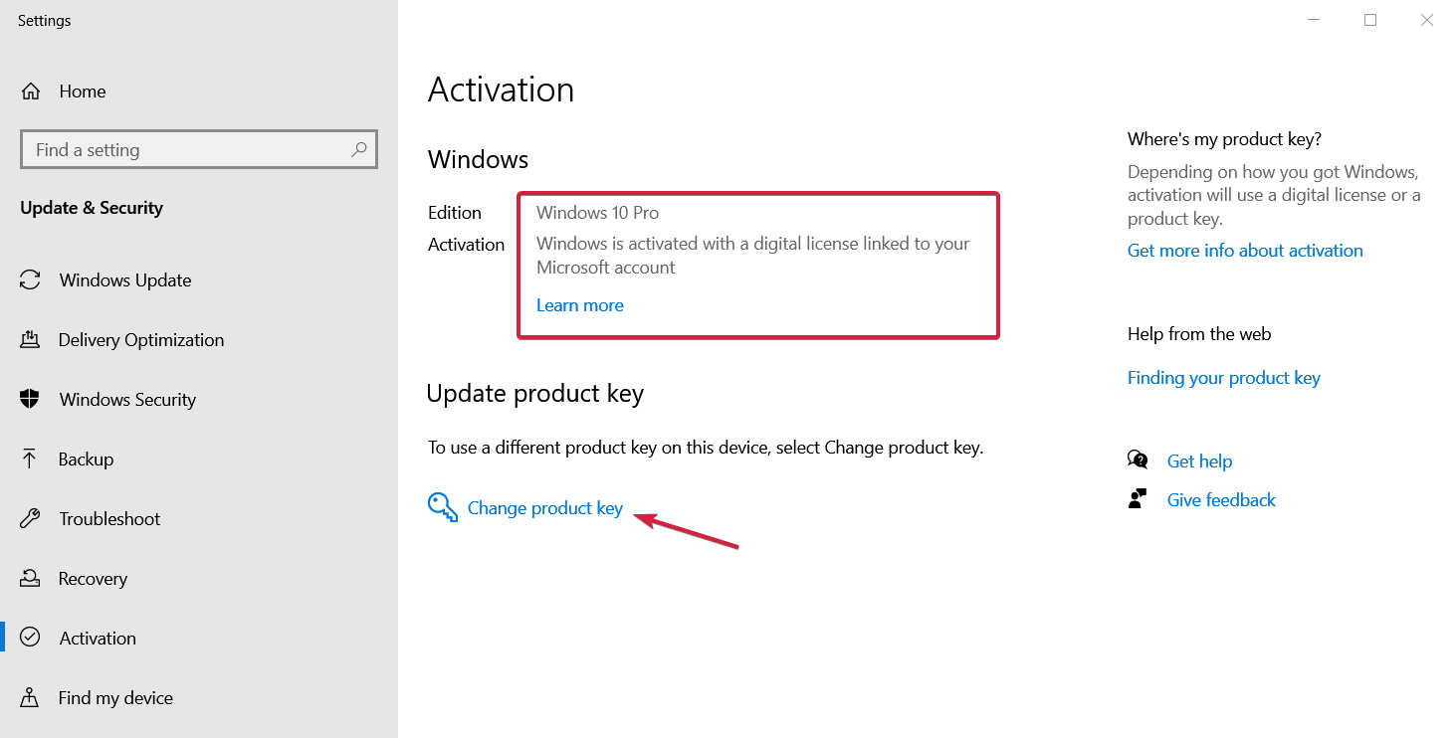The height and width of the screenshot is (738, 1456).
Task: Click the key icon for product key
Action: click(442, 507)
